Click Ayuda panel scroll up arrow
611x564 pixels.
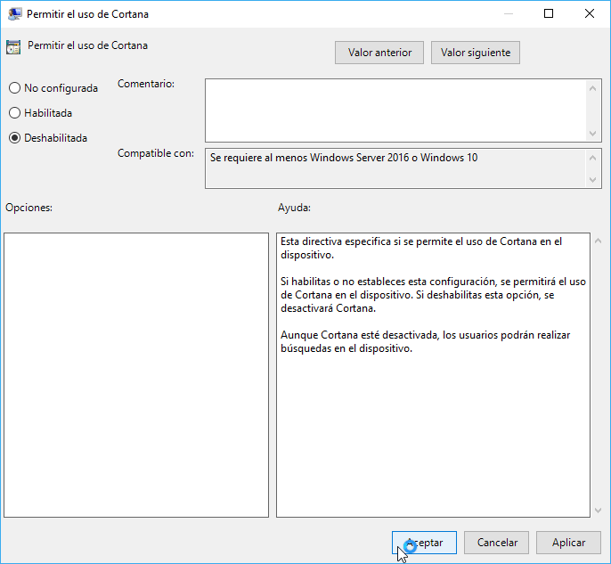(599, 241)
